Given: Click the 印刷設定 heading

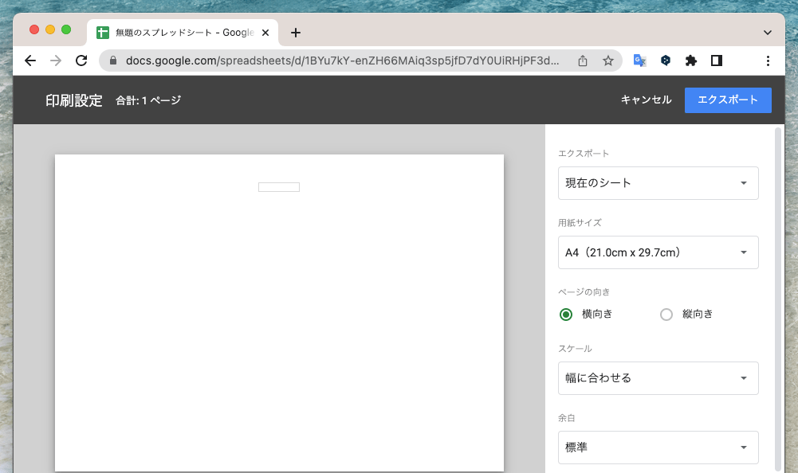Looking at the screenshot, I should pyautogui.click(x=74, y=100).
